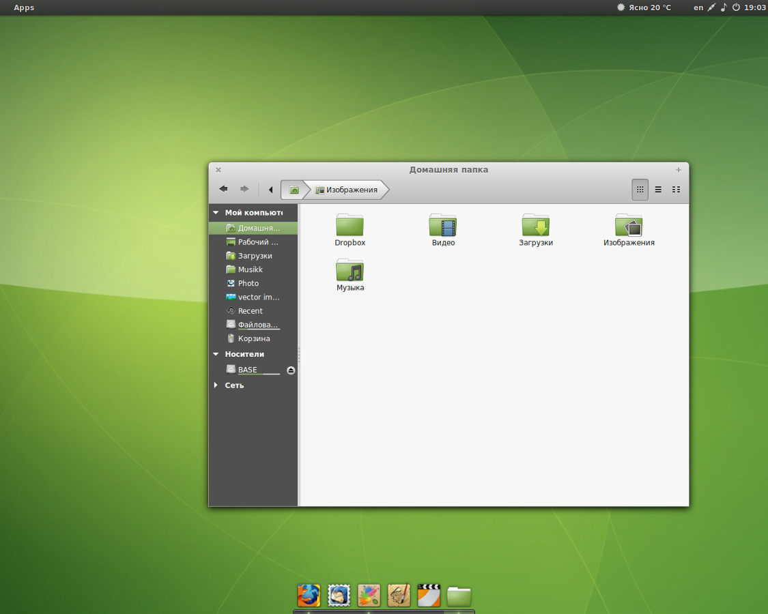Select the Dropbox folder icon
Viewport: 768px width, 614px height.
(x=350, y=230)
